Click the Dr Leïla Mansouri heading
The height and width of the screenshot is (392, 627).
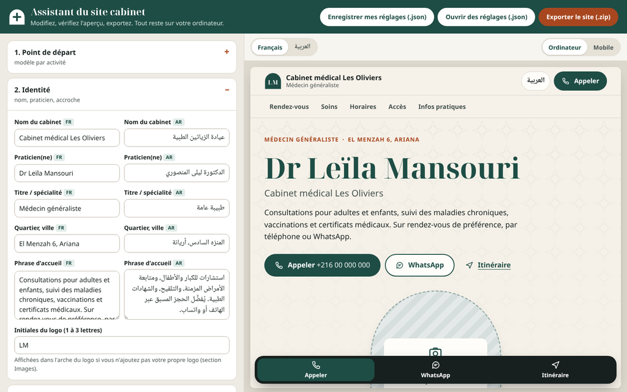pos(392,168)
